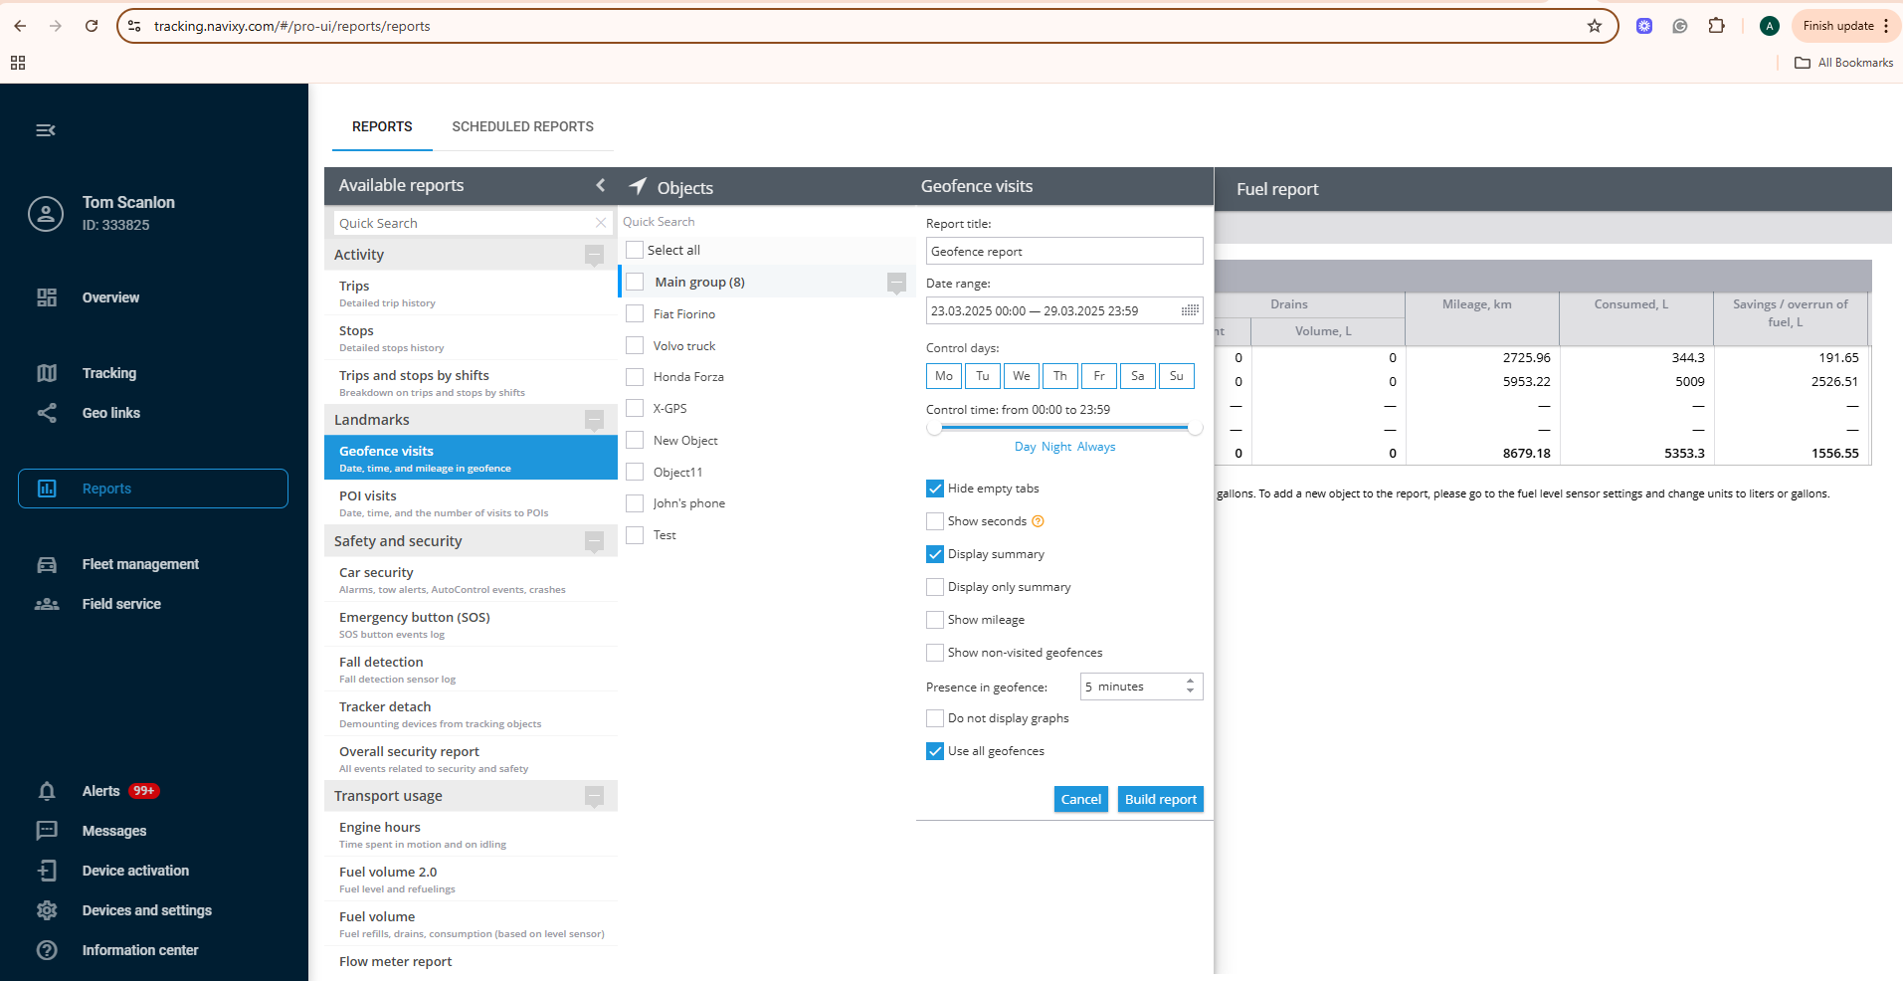Click the Report title input field
The height and width of the screenshot is (981, 1903).
[1062, 251]
